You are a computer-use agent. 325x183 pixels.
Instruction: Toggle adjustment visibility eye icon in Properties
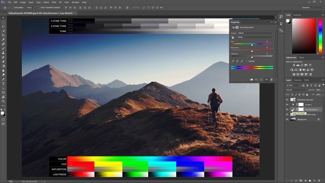point(267,80)
